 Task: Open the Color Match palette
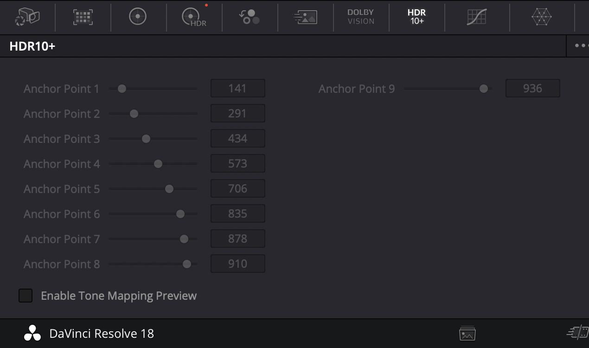83,17
